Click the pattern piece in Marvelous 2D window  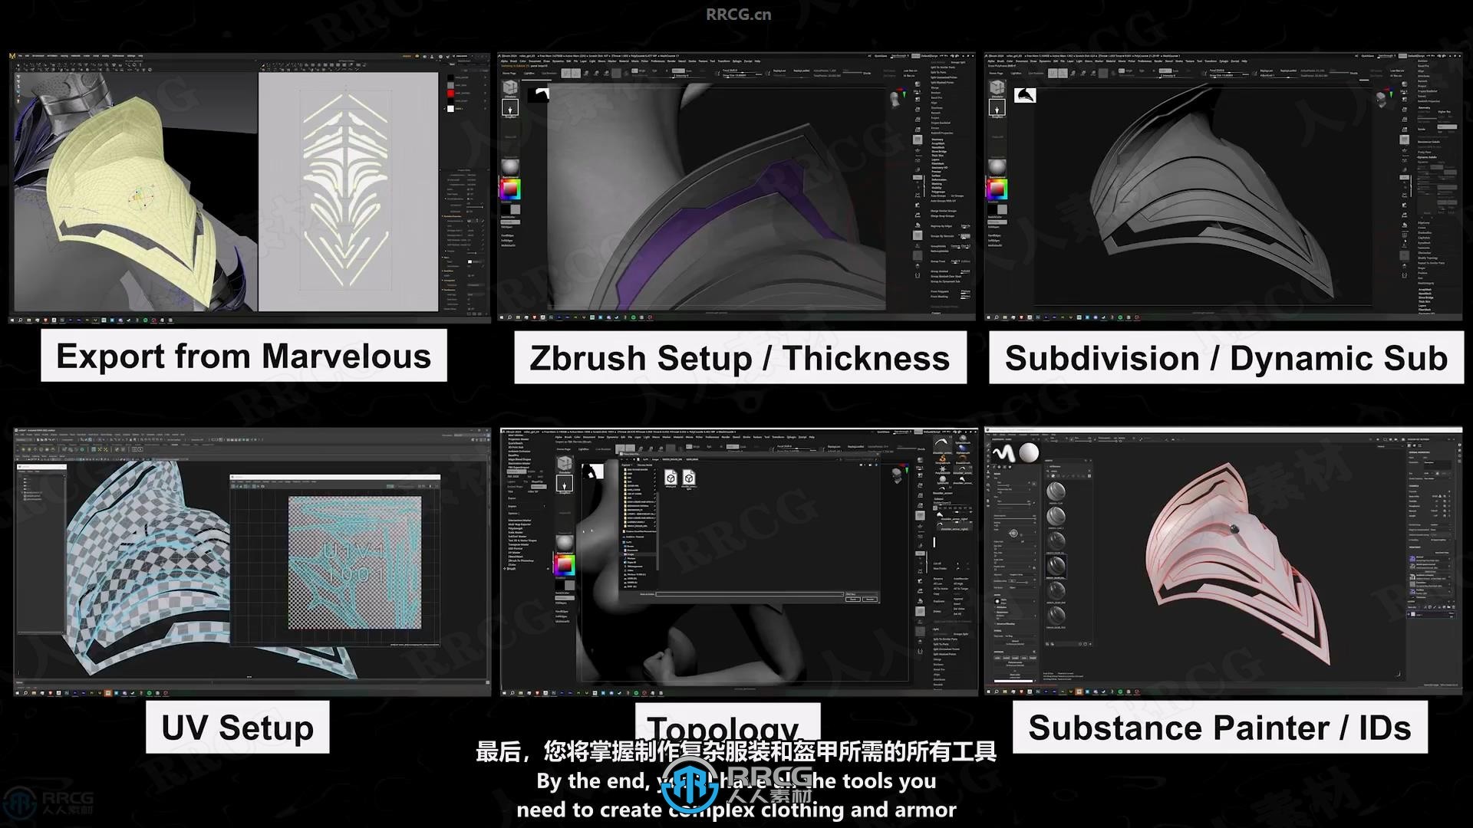[345, 190]
